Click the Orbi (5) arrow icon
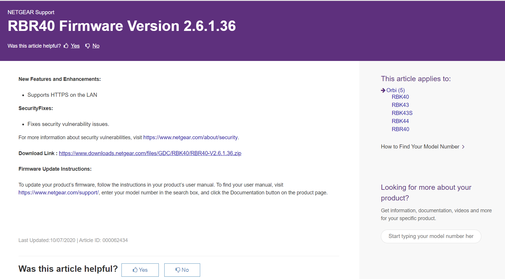The width and height of the screenshot is (505, 279). 383,90
